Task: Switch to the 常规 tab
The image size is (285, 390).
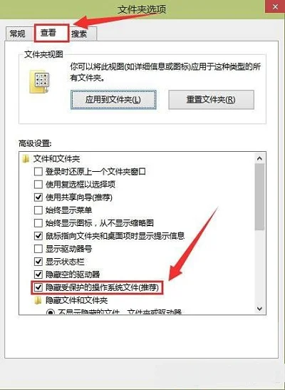Action: [x=17, y=34]
